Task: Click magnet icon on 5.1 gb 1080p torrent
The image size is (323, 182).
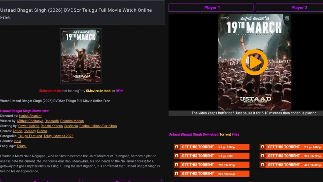Action: point(177,147)
